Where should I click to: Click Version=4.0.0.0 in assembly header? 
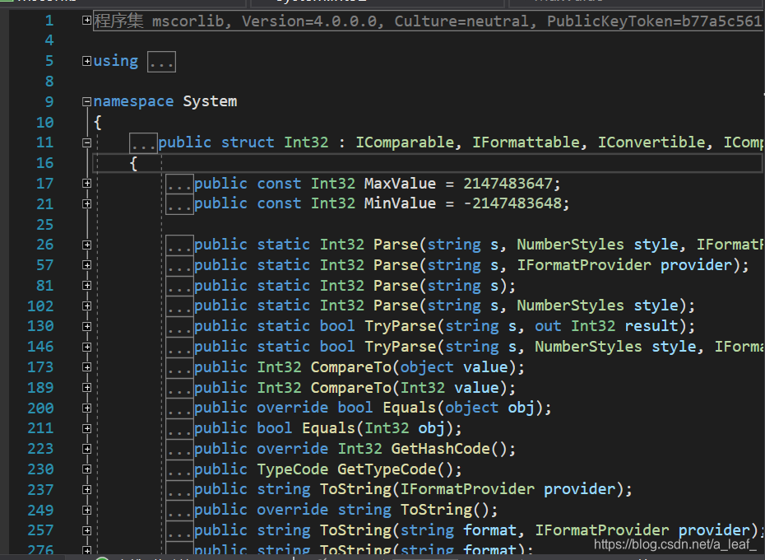click(x=309, y=21)
